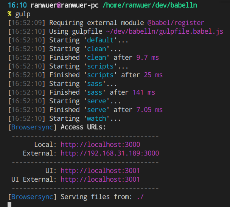The height and width of the screenshot is (207, 230).
Task: Open the UI External localhost:3001 link
Action: pos(100,179)
